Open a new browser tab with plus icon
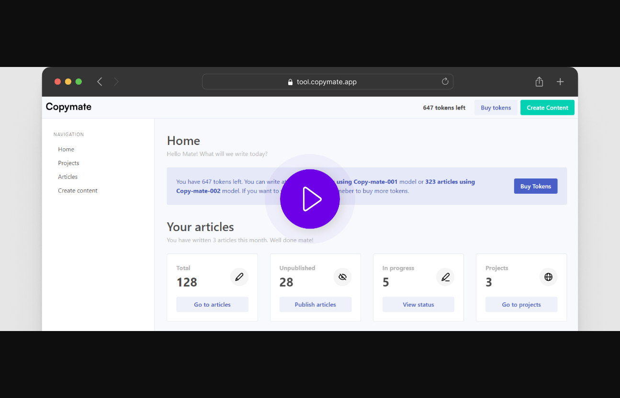 click(560, 82)
